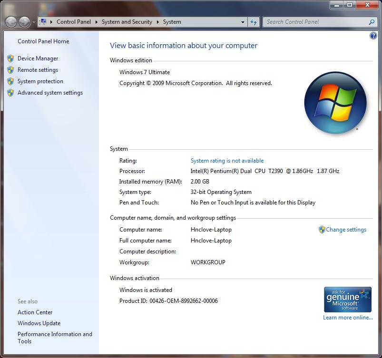Open Remote settings

[38, 70]
